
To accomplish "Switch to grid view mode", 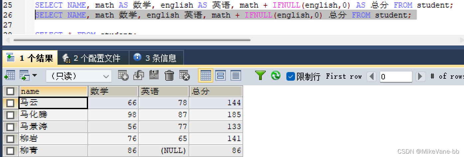I will (x=206, y=76).
